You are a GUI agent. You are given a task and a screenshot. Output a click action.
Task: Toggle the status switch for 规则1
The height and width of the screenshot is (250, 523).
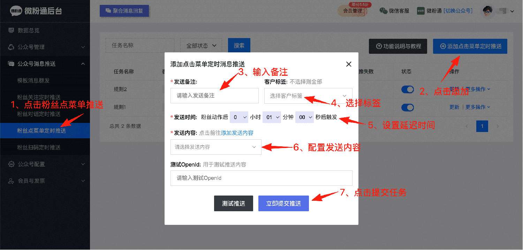[x=407, y=107]
